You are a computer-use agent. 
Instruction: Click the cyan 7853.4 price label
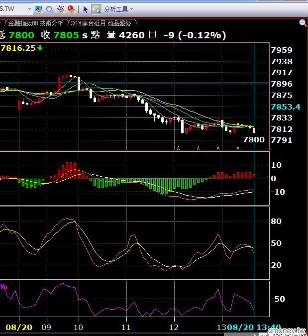tap(286, 107)
